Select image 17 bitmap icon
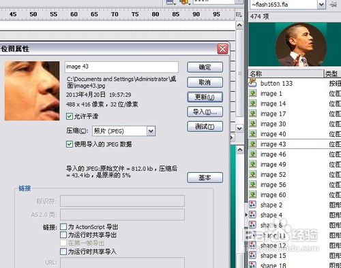The height and width of the screenshot is (268, 341). tap(252, 114)
